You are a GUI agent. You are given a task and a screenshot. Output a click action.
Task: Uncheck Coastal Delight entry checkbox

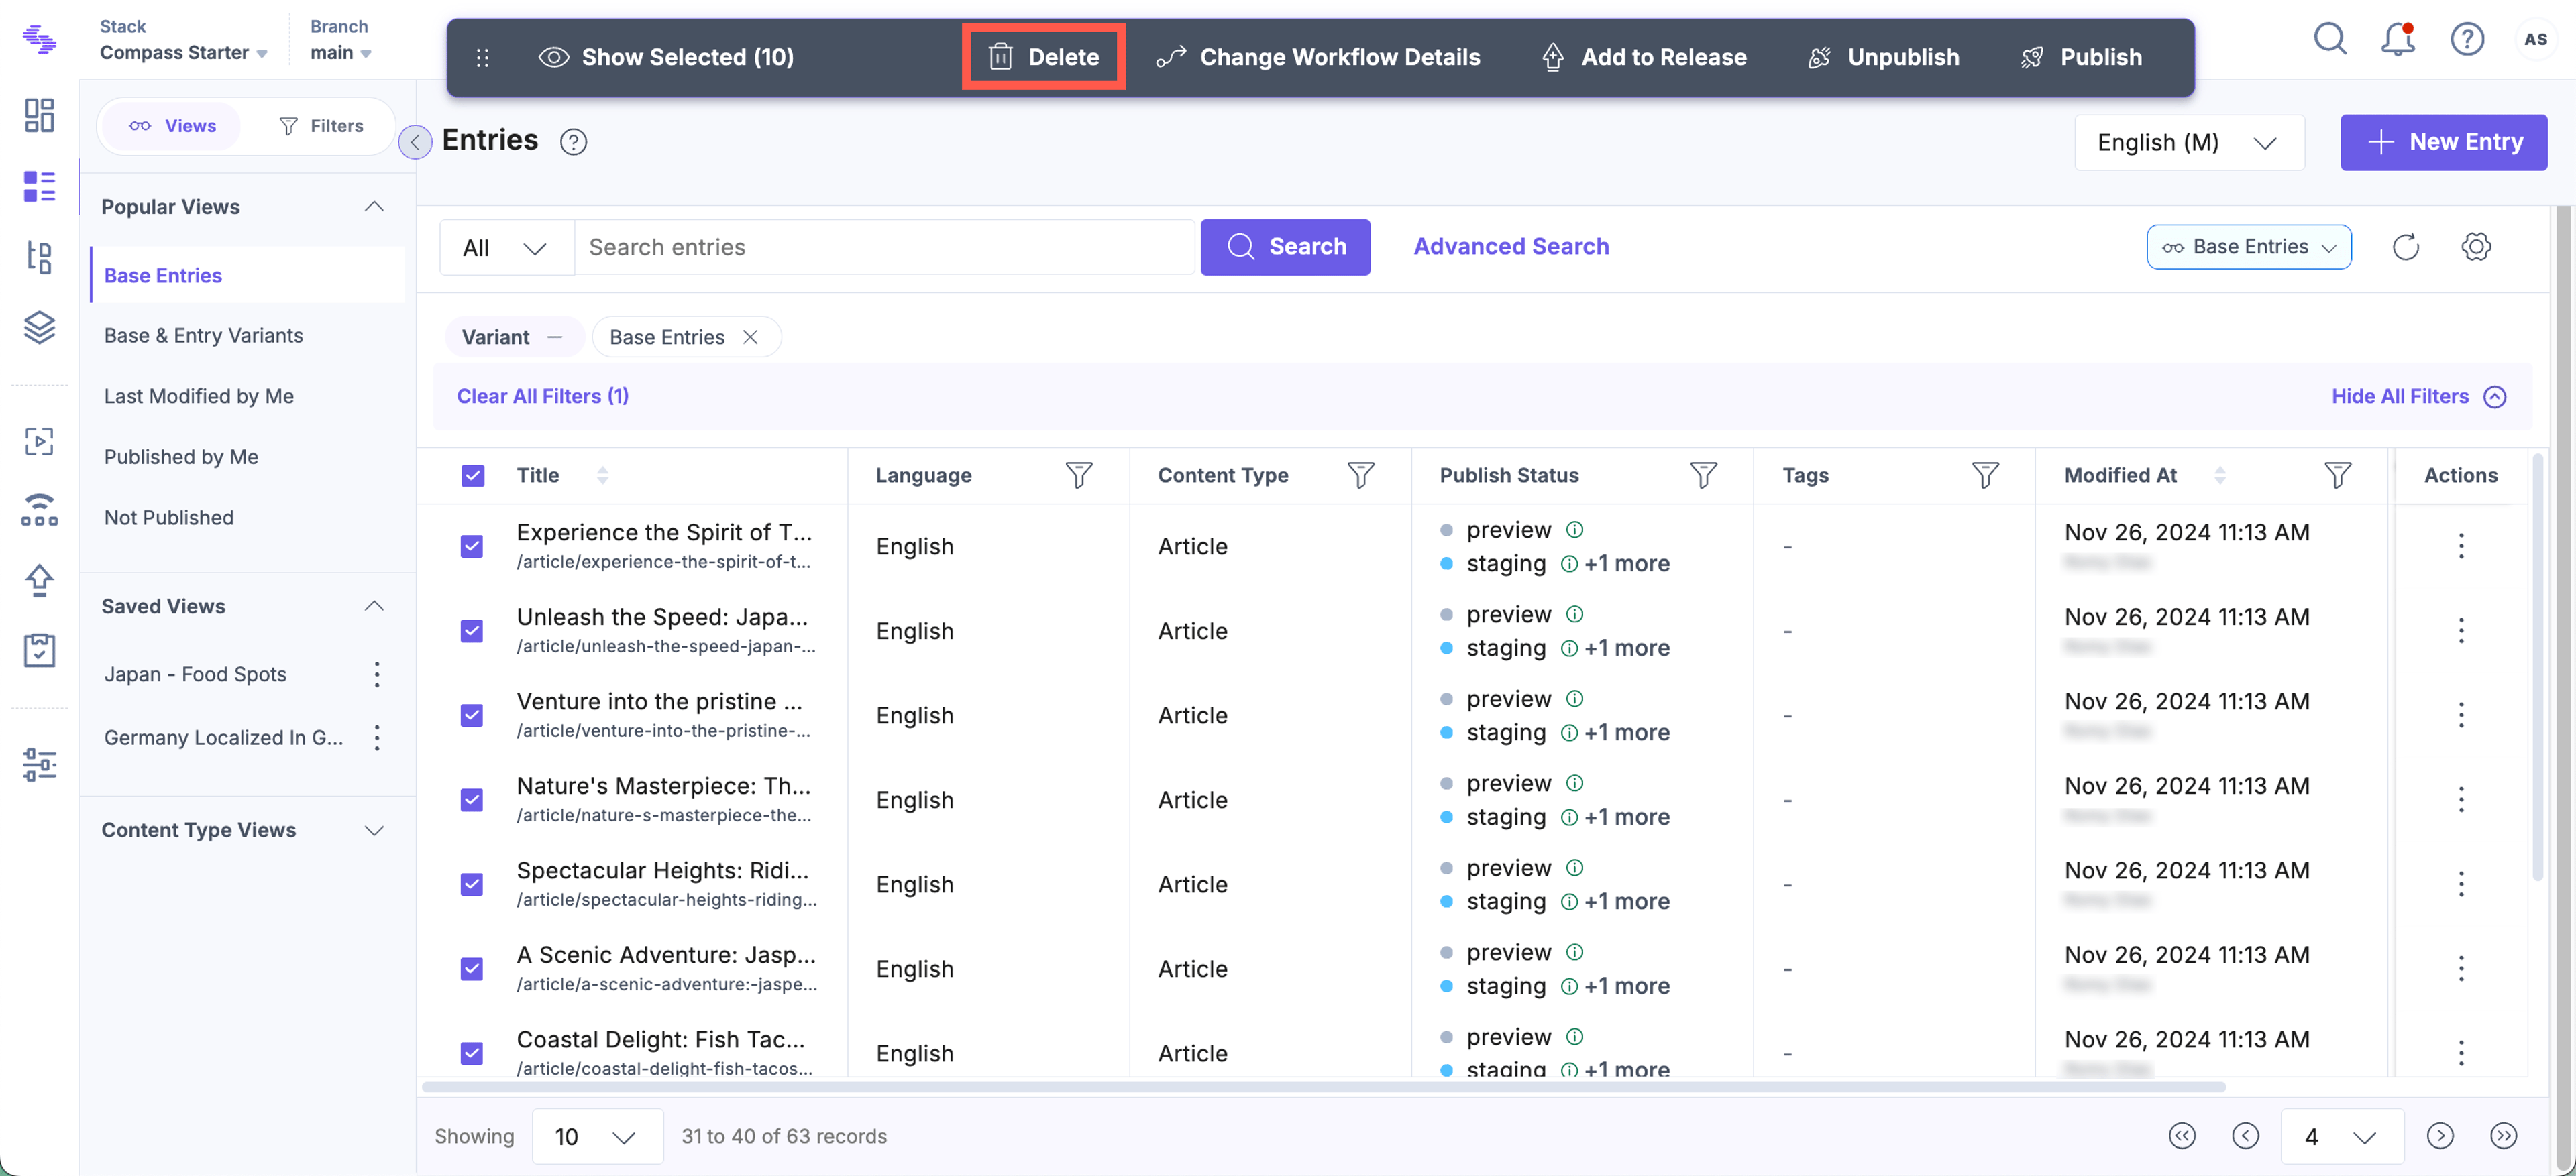[x=472, y=1052]
